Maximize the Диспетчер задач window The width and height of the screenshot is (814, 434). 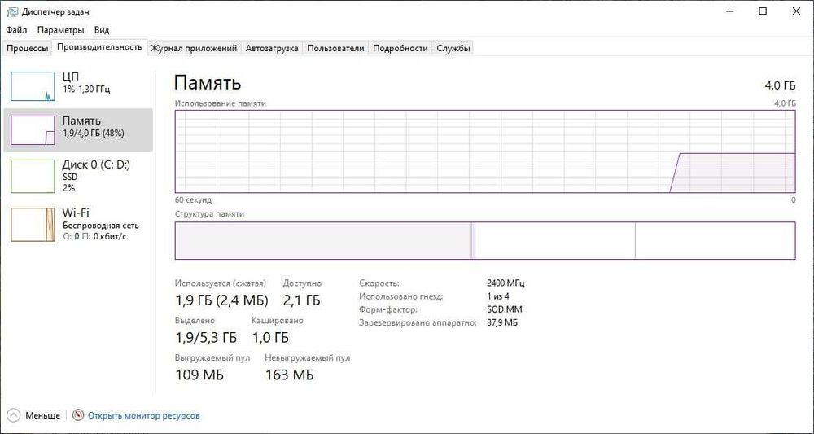pos(763,11)
